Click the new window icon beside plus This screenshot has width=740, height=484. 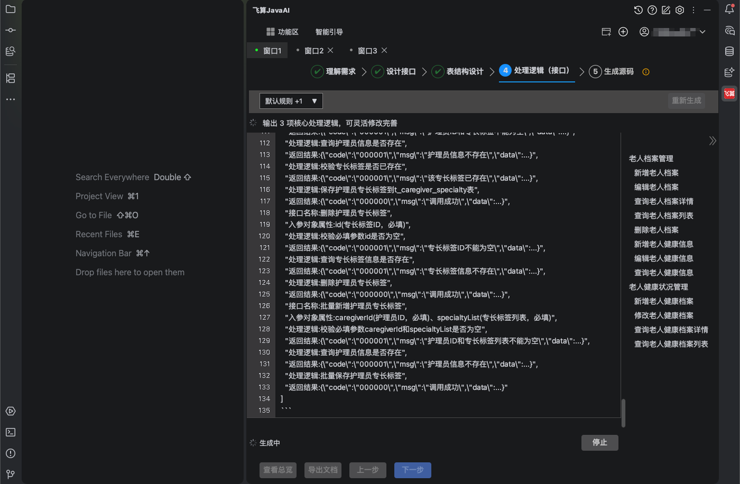click(x=606, y=32)
